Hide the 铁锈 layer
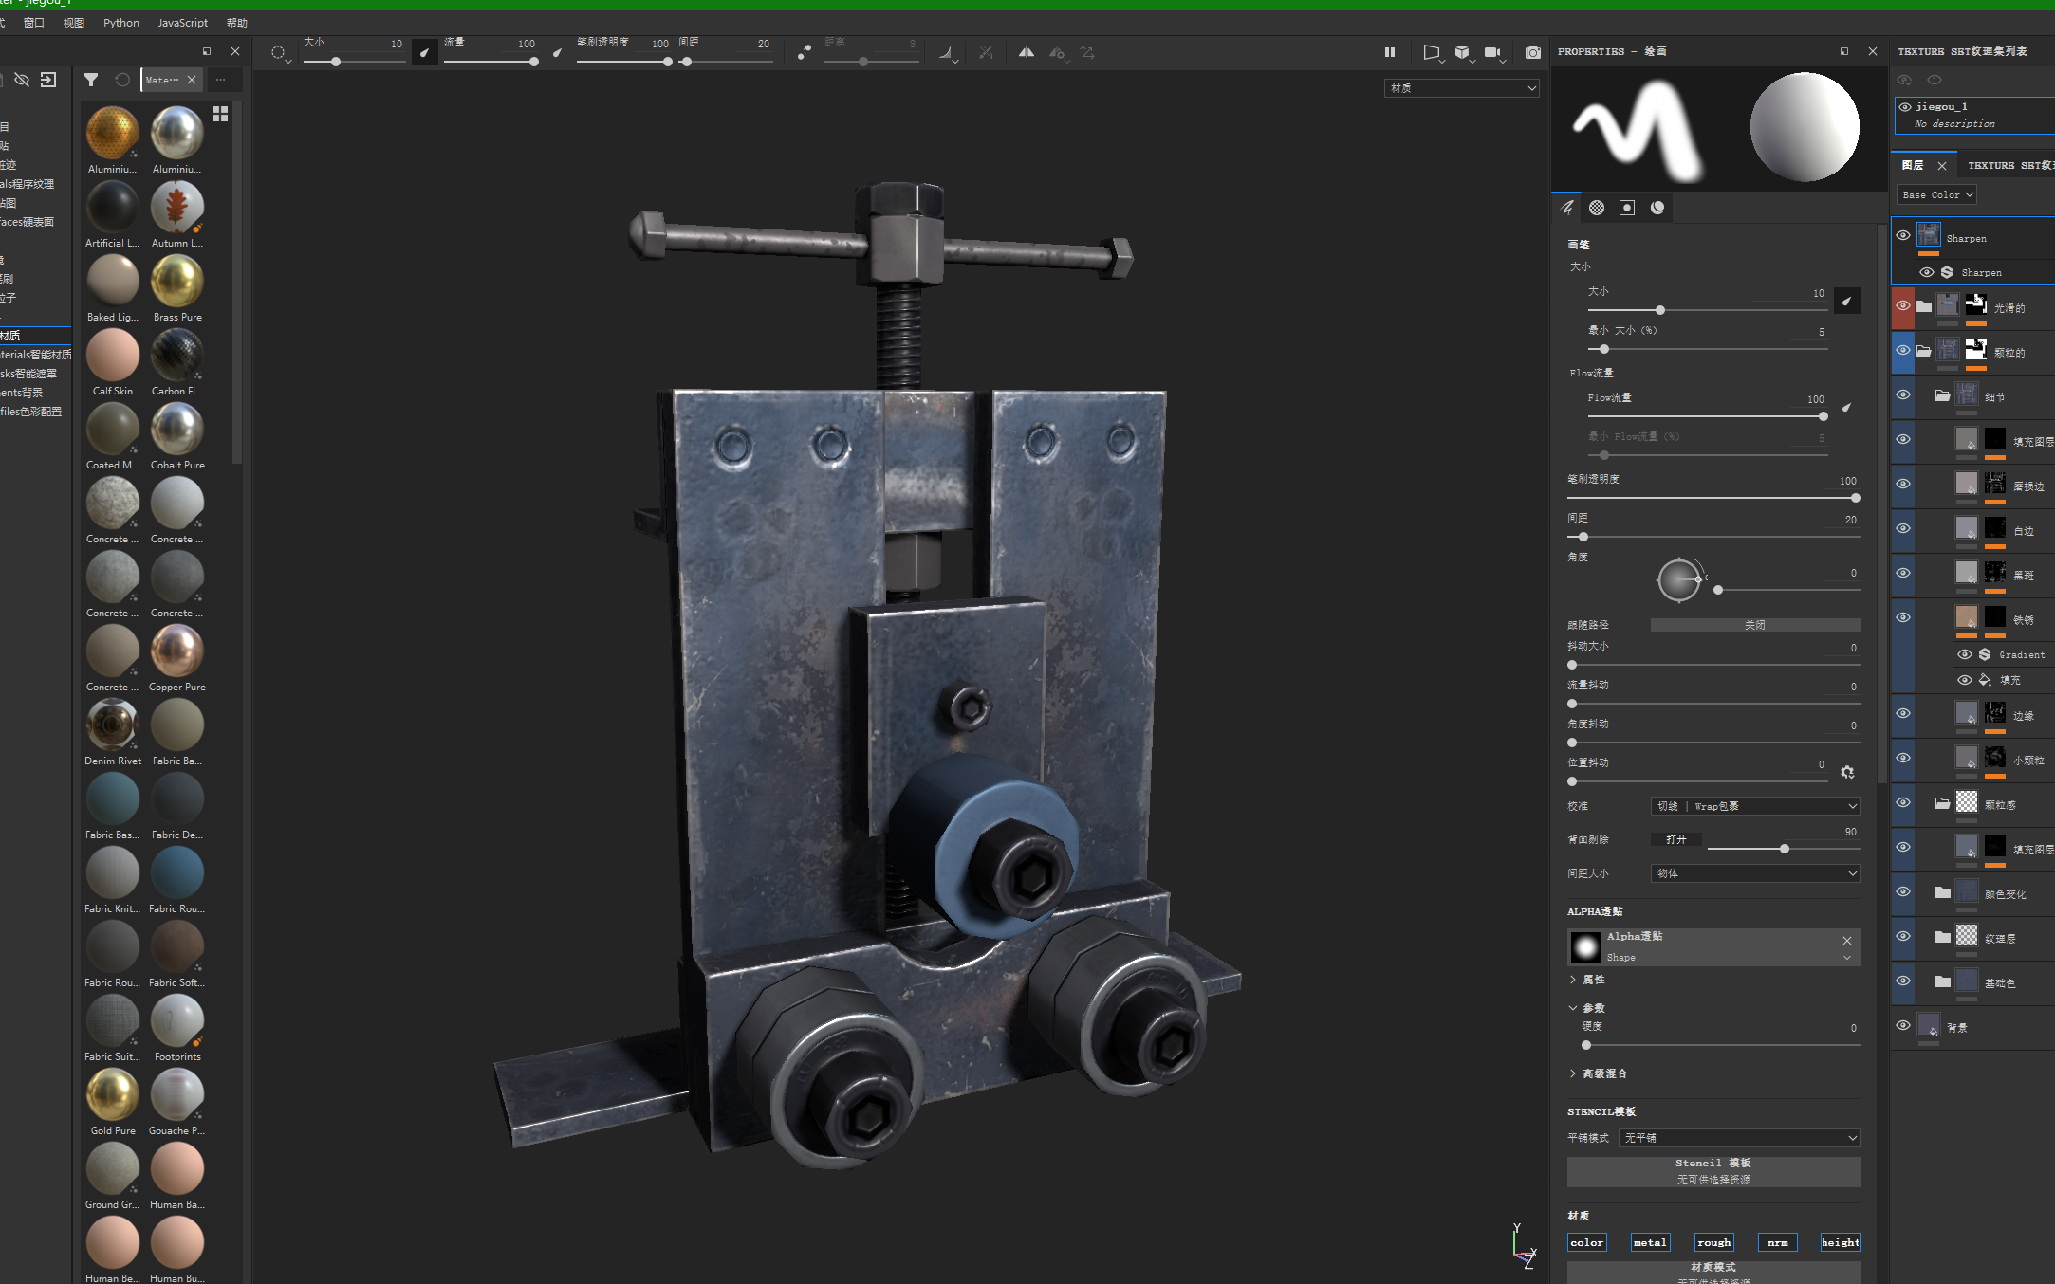Image resolution: width=2055 pixels, height=1284 pixels. click(x=1903, y=617)
